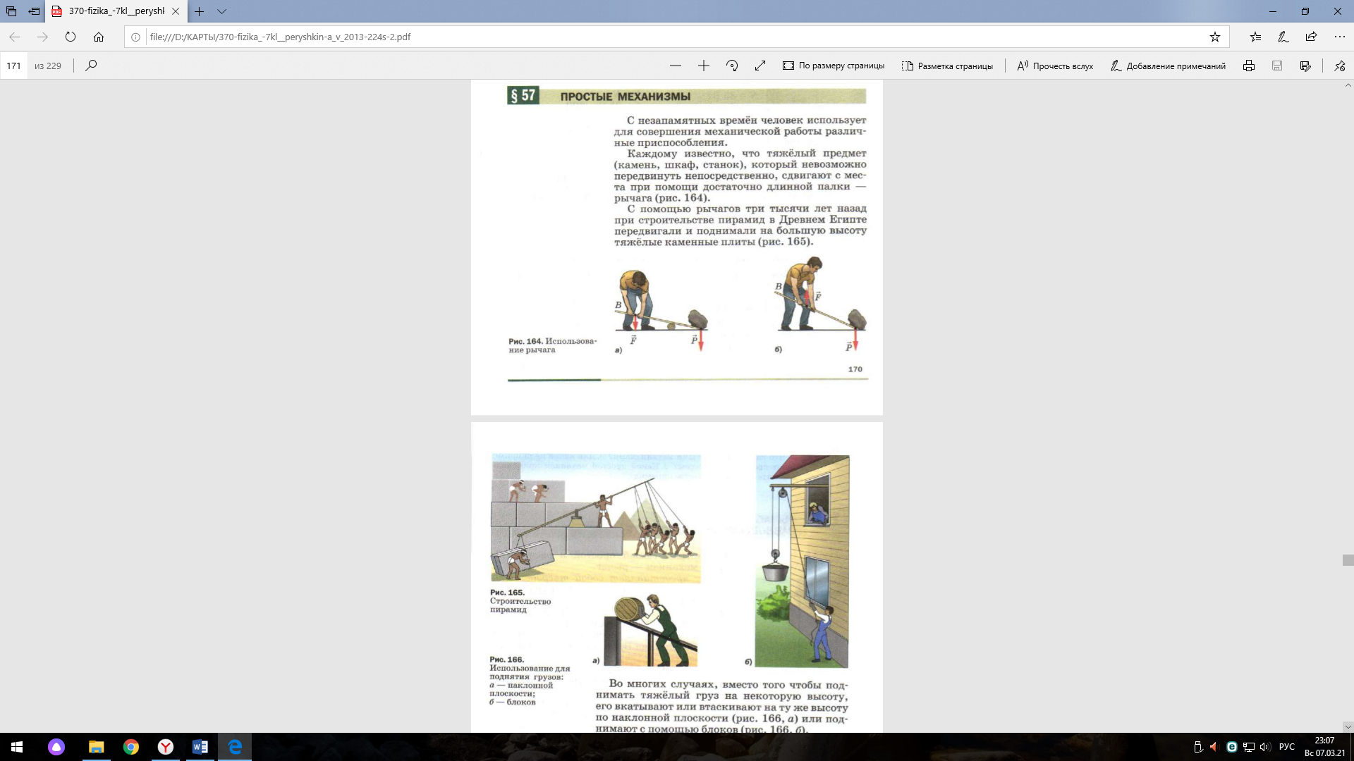Open Google Chrome from taskbar
The width and height of the screenshot is (1354, 761).
(x=130, y=747)
